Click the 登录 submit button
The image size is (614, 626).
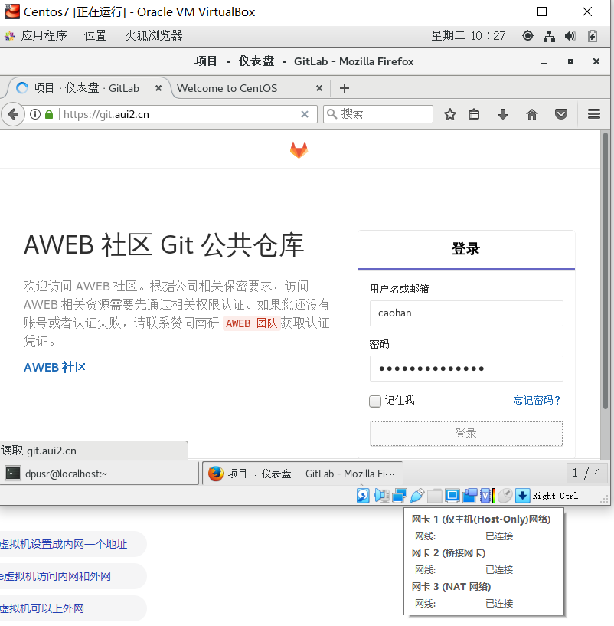[x=466, y=433]
